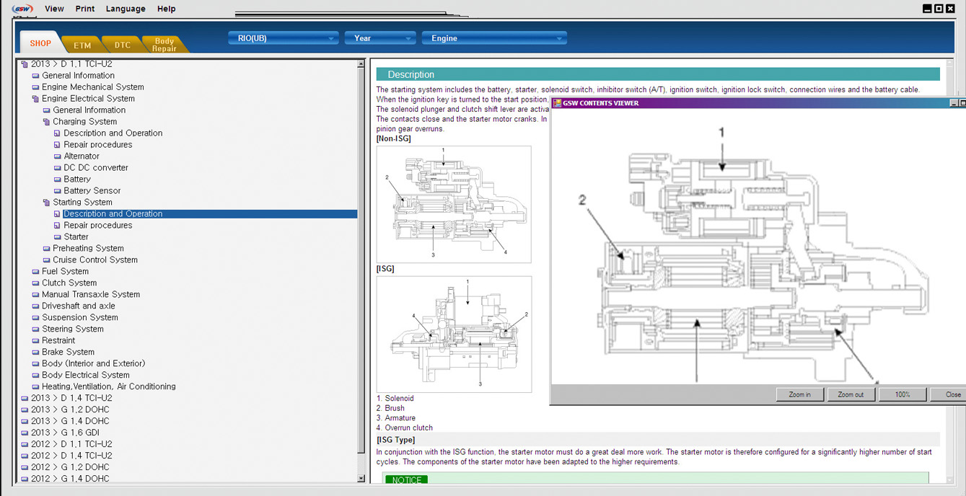The height and width of the screenshot is (496, 966).
Task: Click the GSW Contents Viewer title icon
Action: 557,103
